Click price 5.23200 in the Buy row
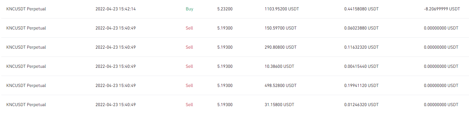This screenshot has height=113, width=469. (225, 9)
